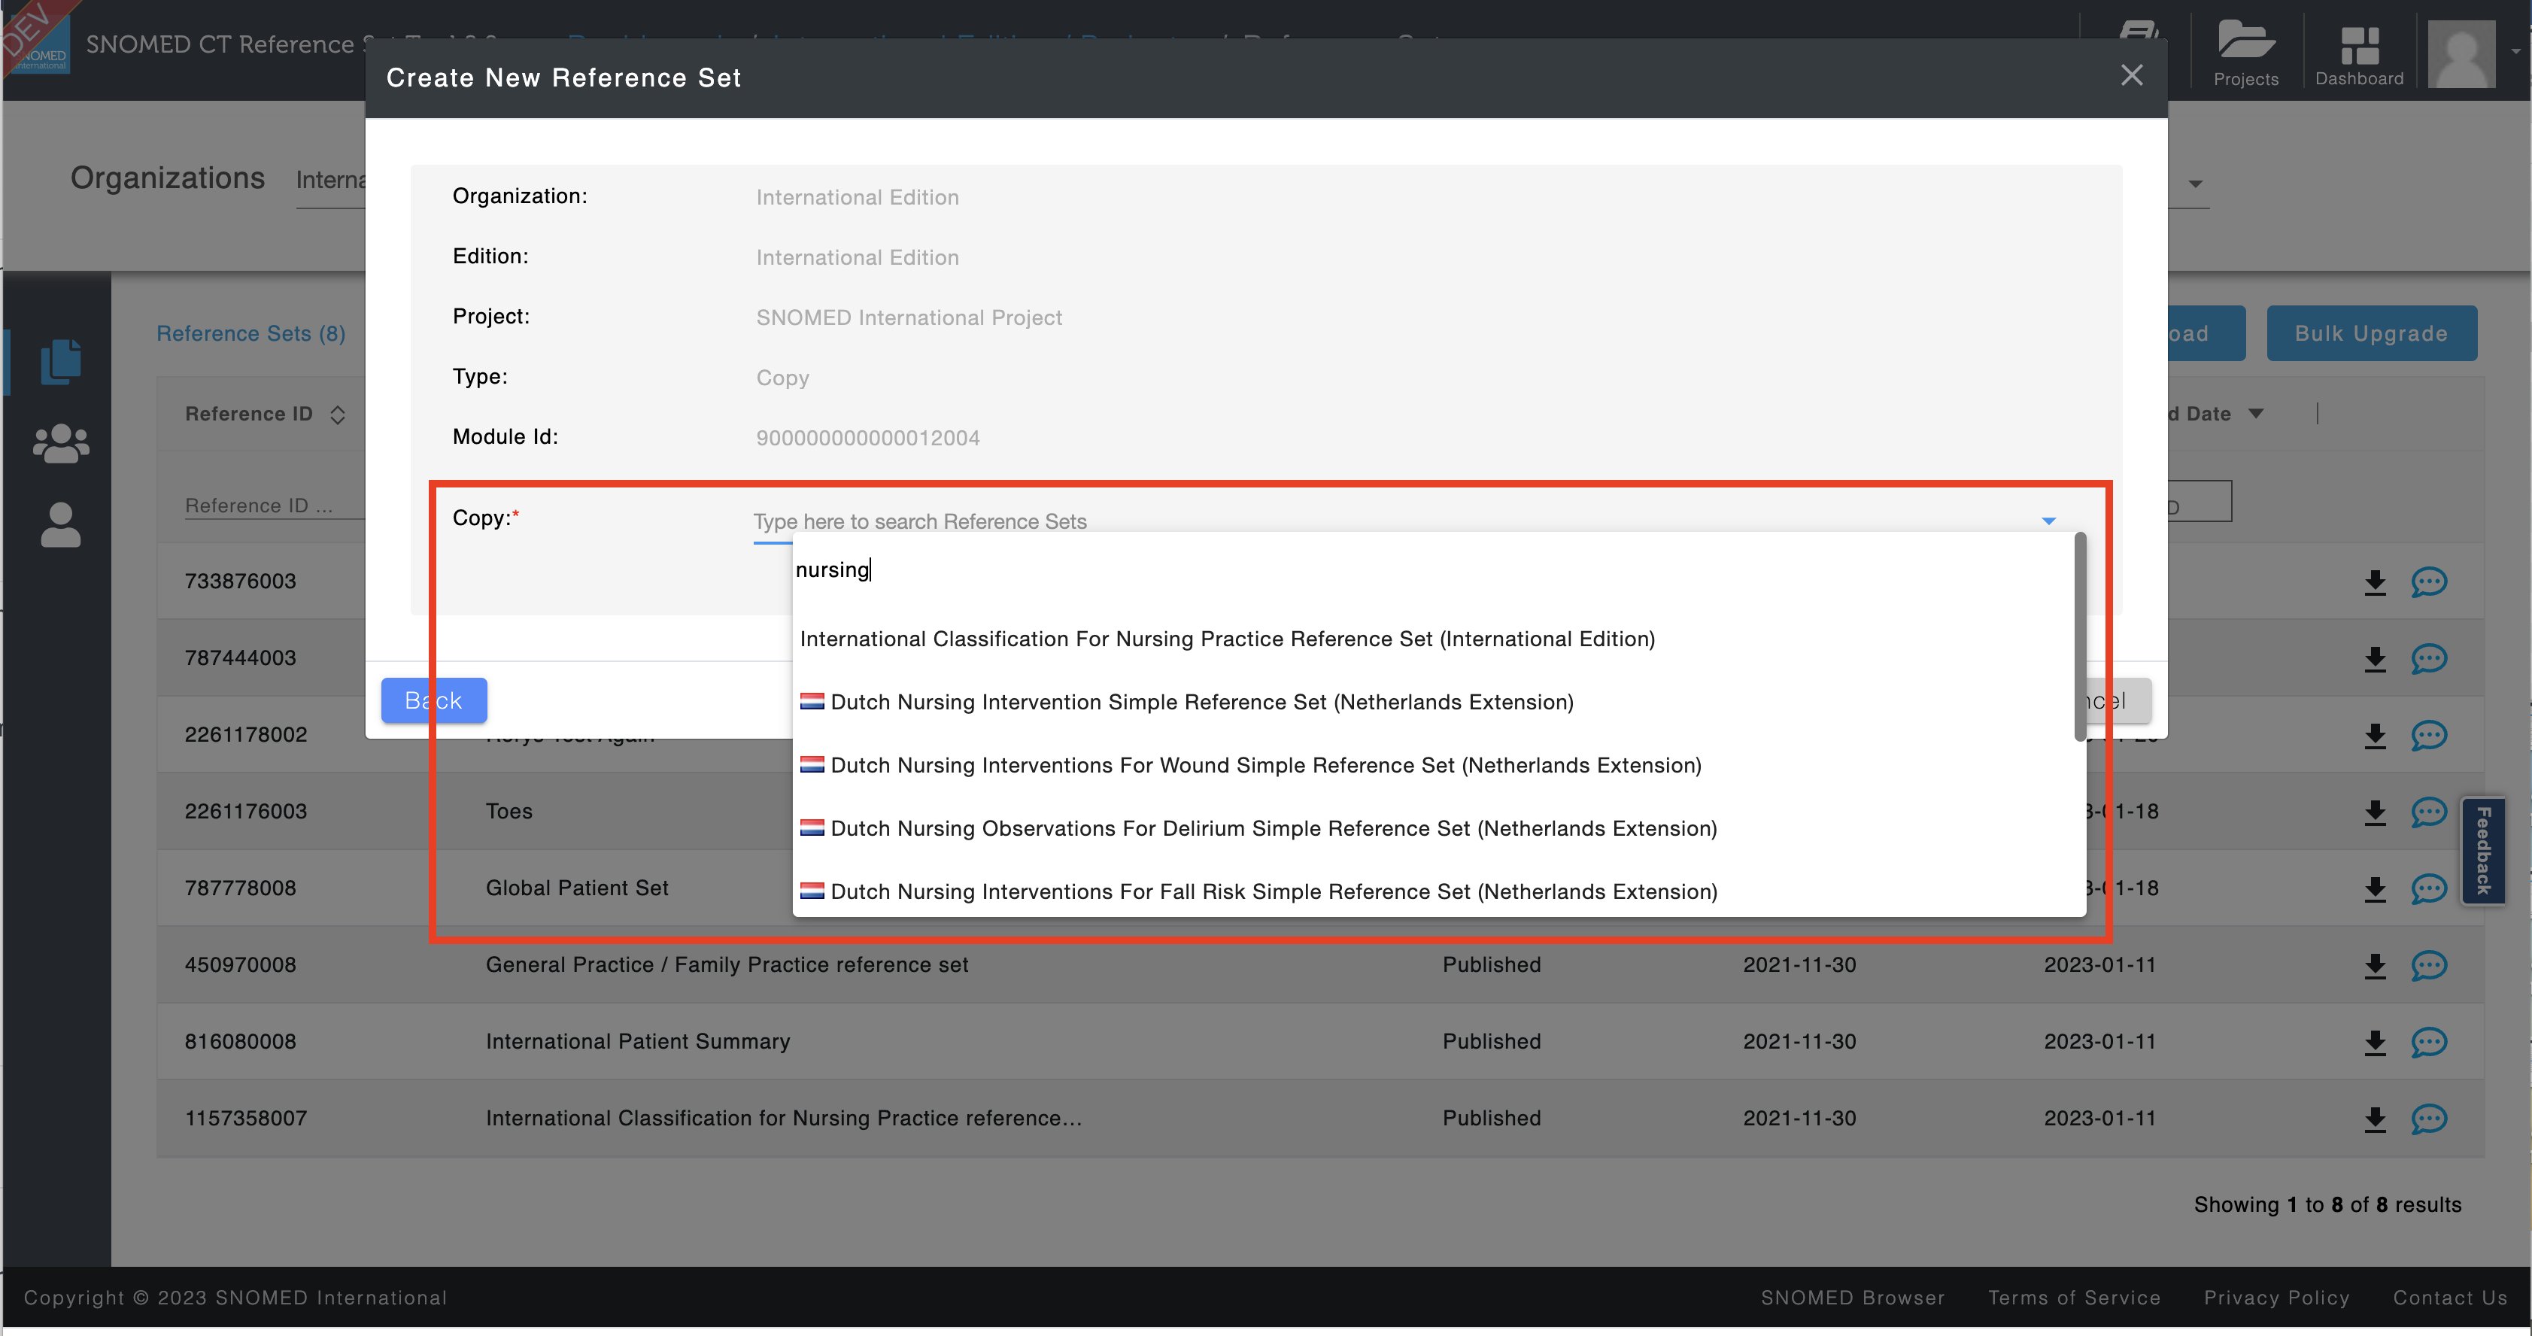This screenshot has height=1336, width=2532.
Task: Download International Patient Summary set
Action: (2376, 1043)
